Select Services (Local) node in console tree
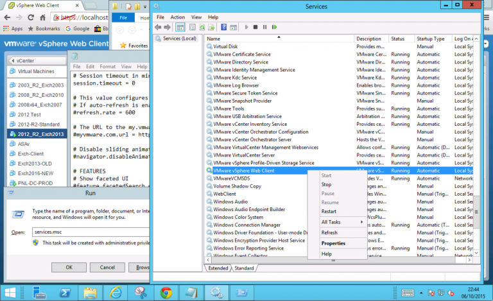The height and width of the screenshot is (301, 493). pos(179,39)
